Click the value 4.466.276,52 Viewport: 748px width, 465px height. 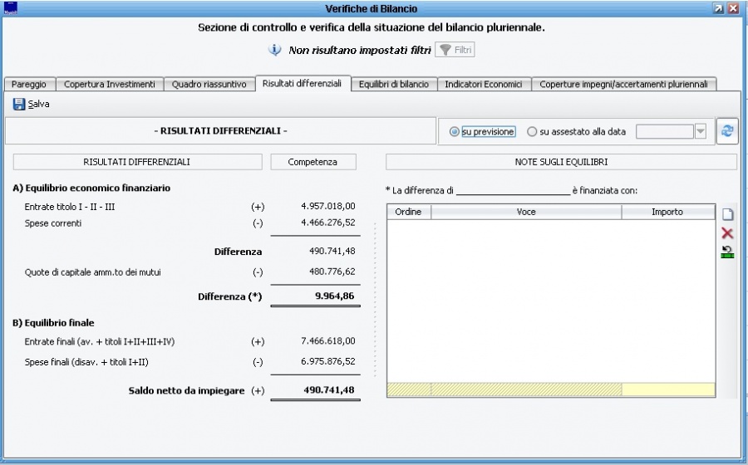point(328,223)
